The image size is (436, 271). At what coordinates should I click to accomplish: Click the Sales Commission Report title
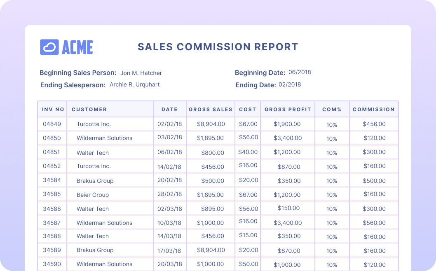click(218, 47)
